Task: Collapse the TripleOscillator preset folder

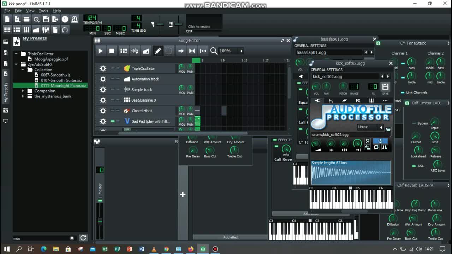Action: [16, 54]
